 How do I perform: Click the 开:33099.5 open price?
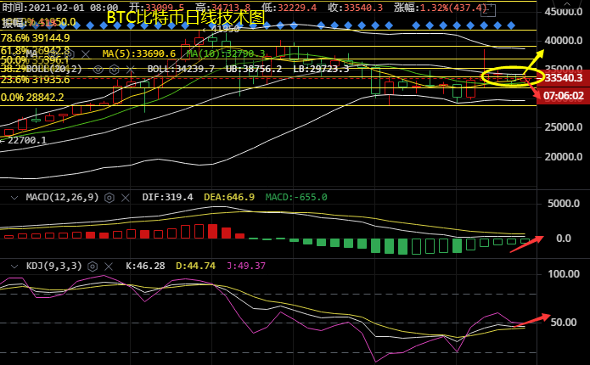pos(156,8)
